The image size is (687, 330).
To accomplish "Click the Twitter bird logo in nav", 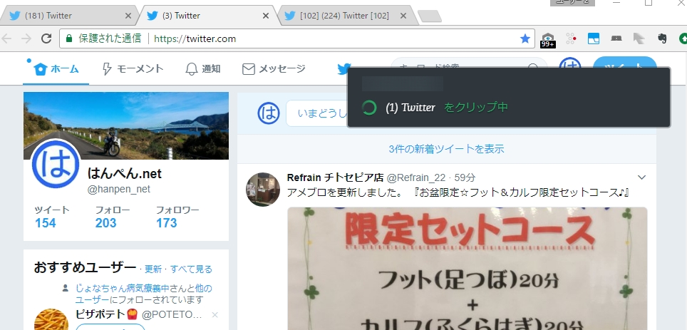I will pyautogui.click(x=344, y=68).
